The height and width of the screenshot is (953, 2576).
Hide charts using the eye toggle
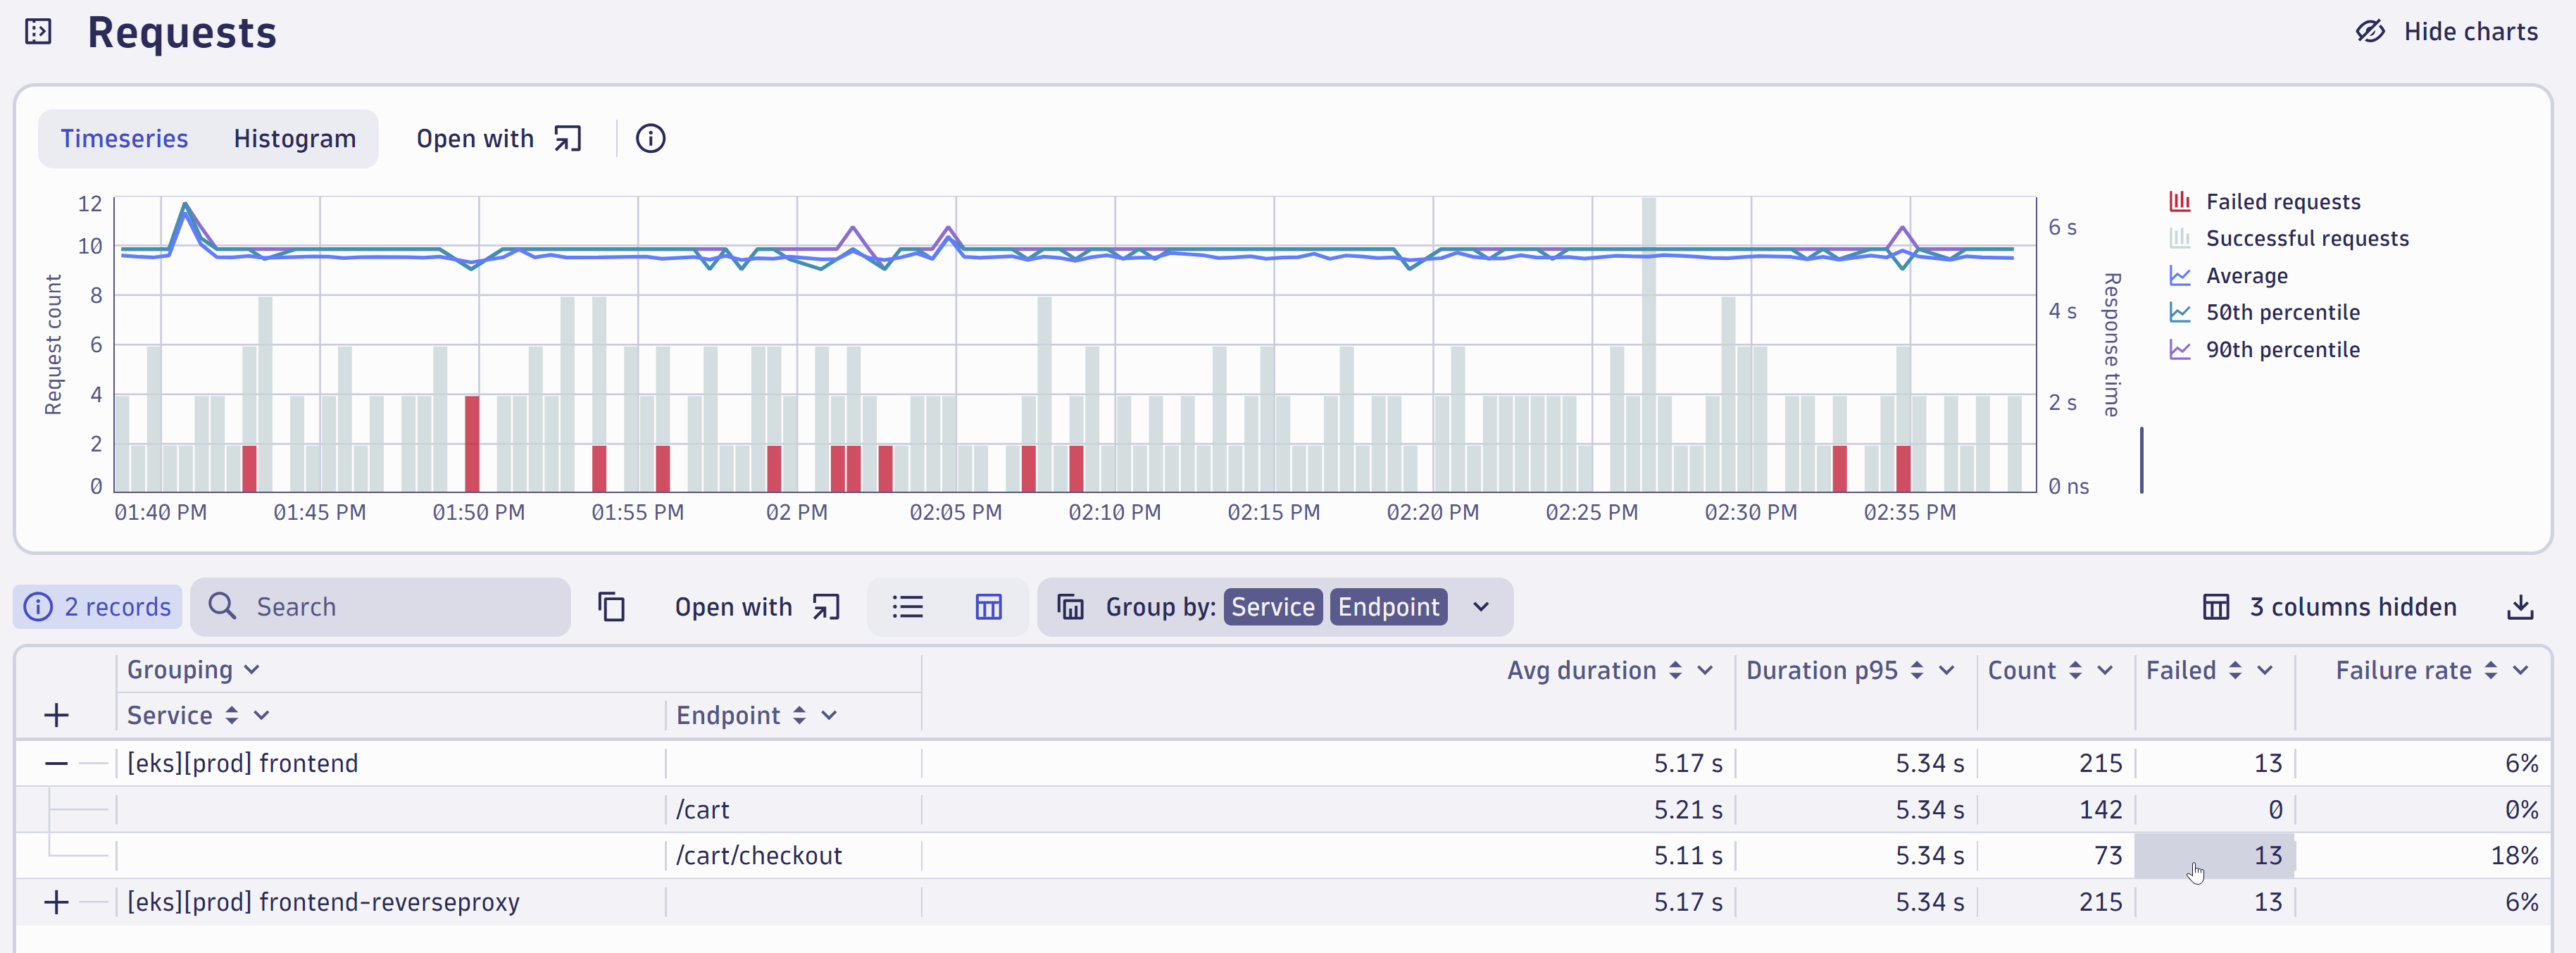pos(2371,31)
